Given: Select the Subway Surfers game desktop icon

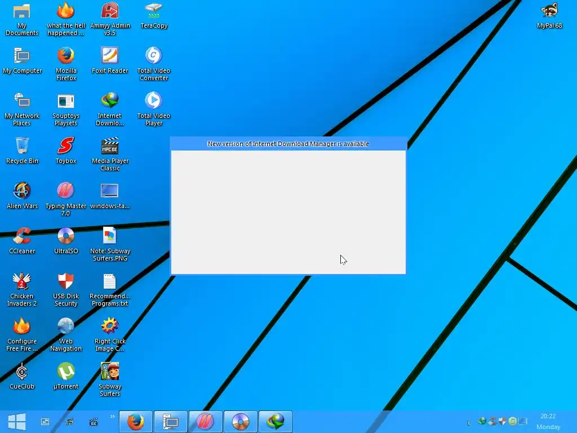Looking at the screenshot, I should point(110,380).
